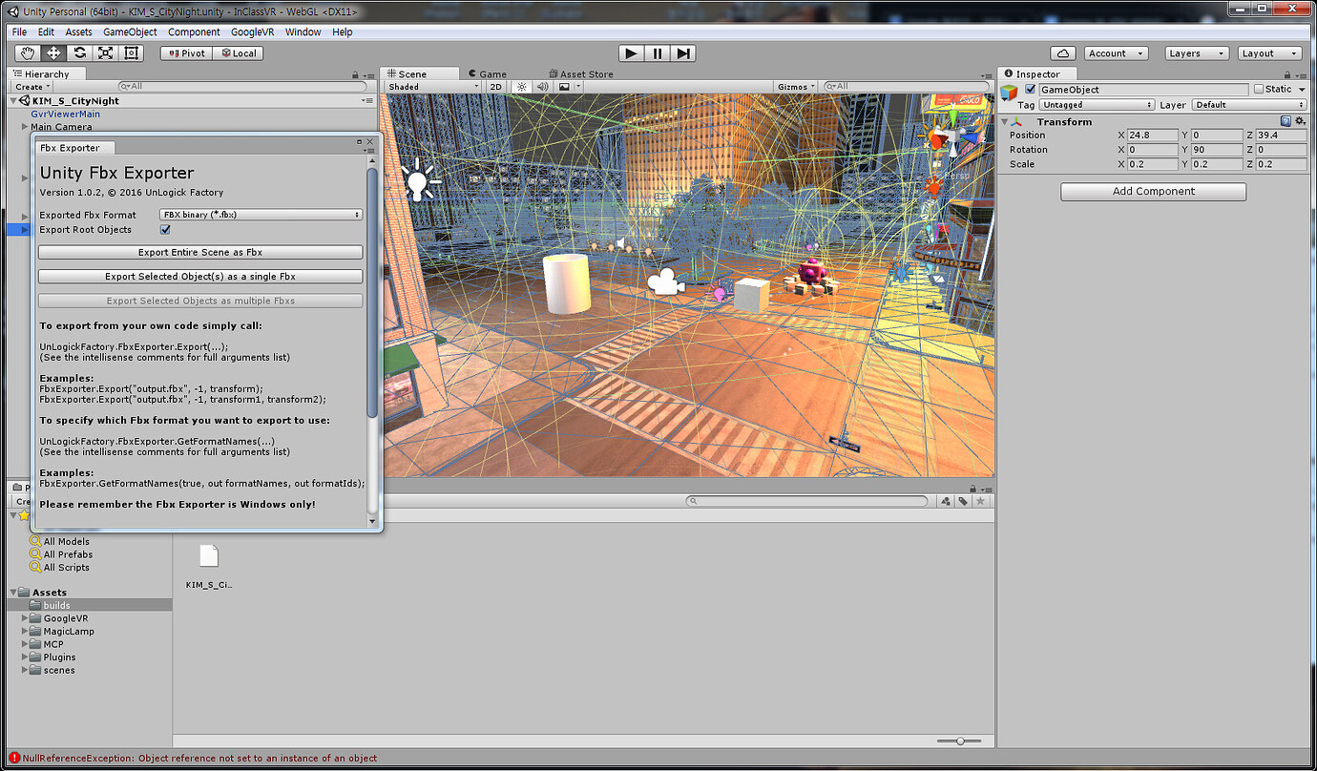The height and width of the screenshot is (771, 1317).
Task: Toggle scene lighting in the Scene view toolbar
Action: point(521,86)
